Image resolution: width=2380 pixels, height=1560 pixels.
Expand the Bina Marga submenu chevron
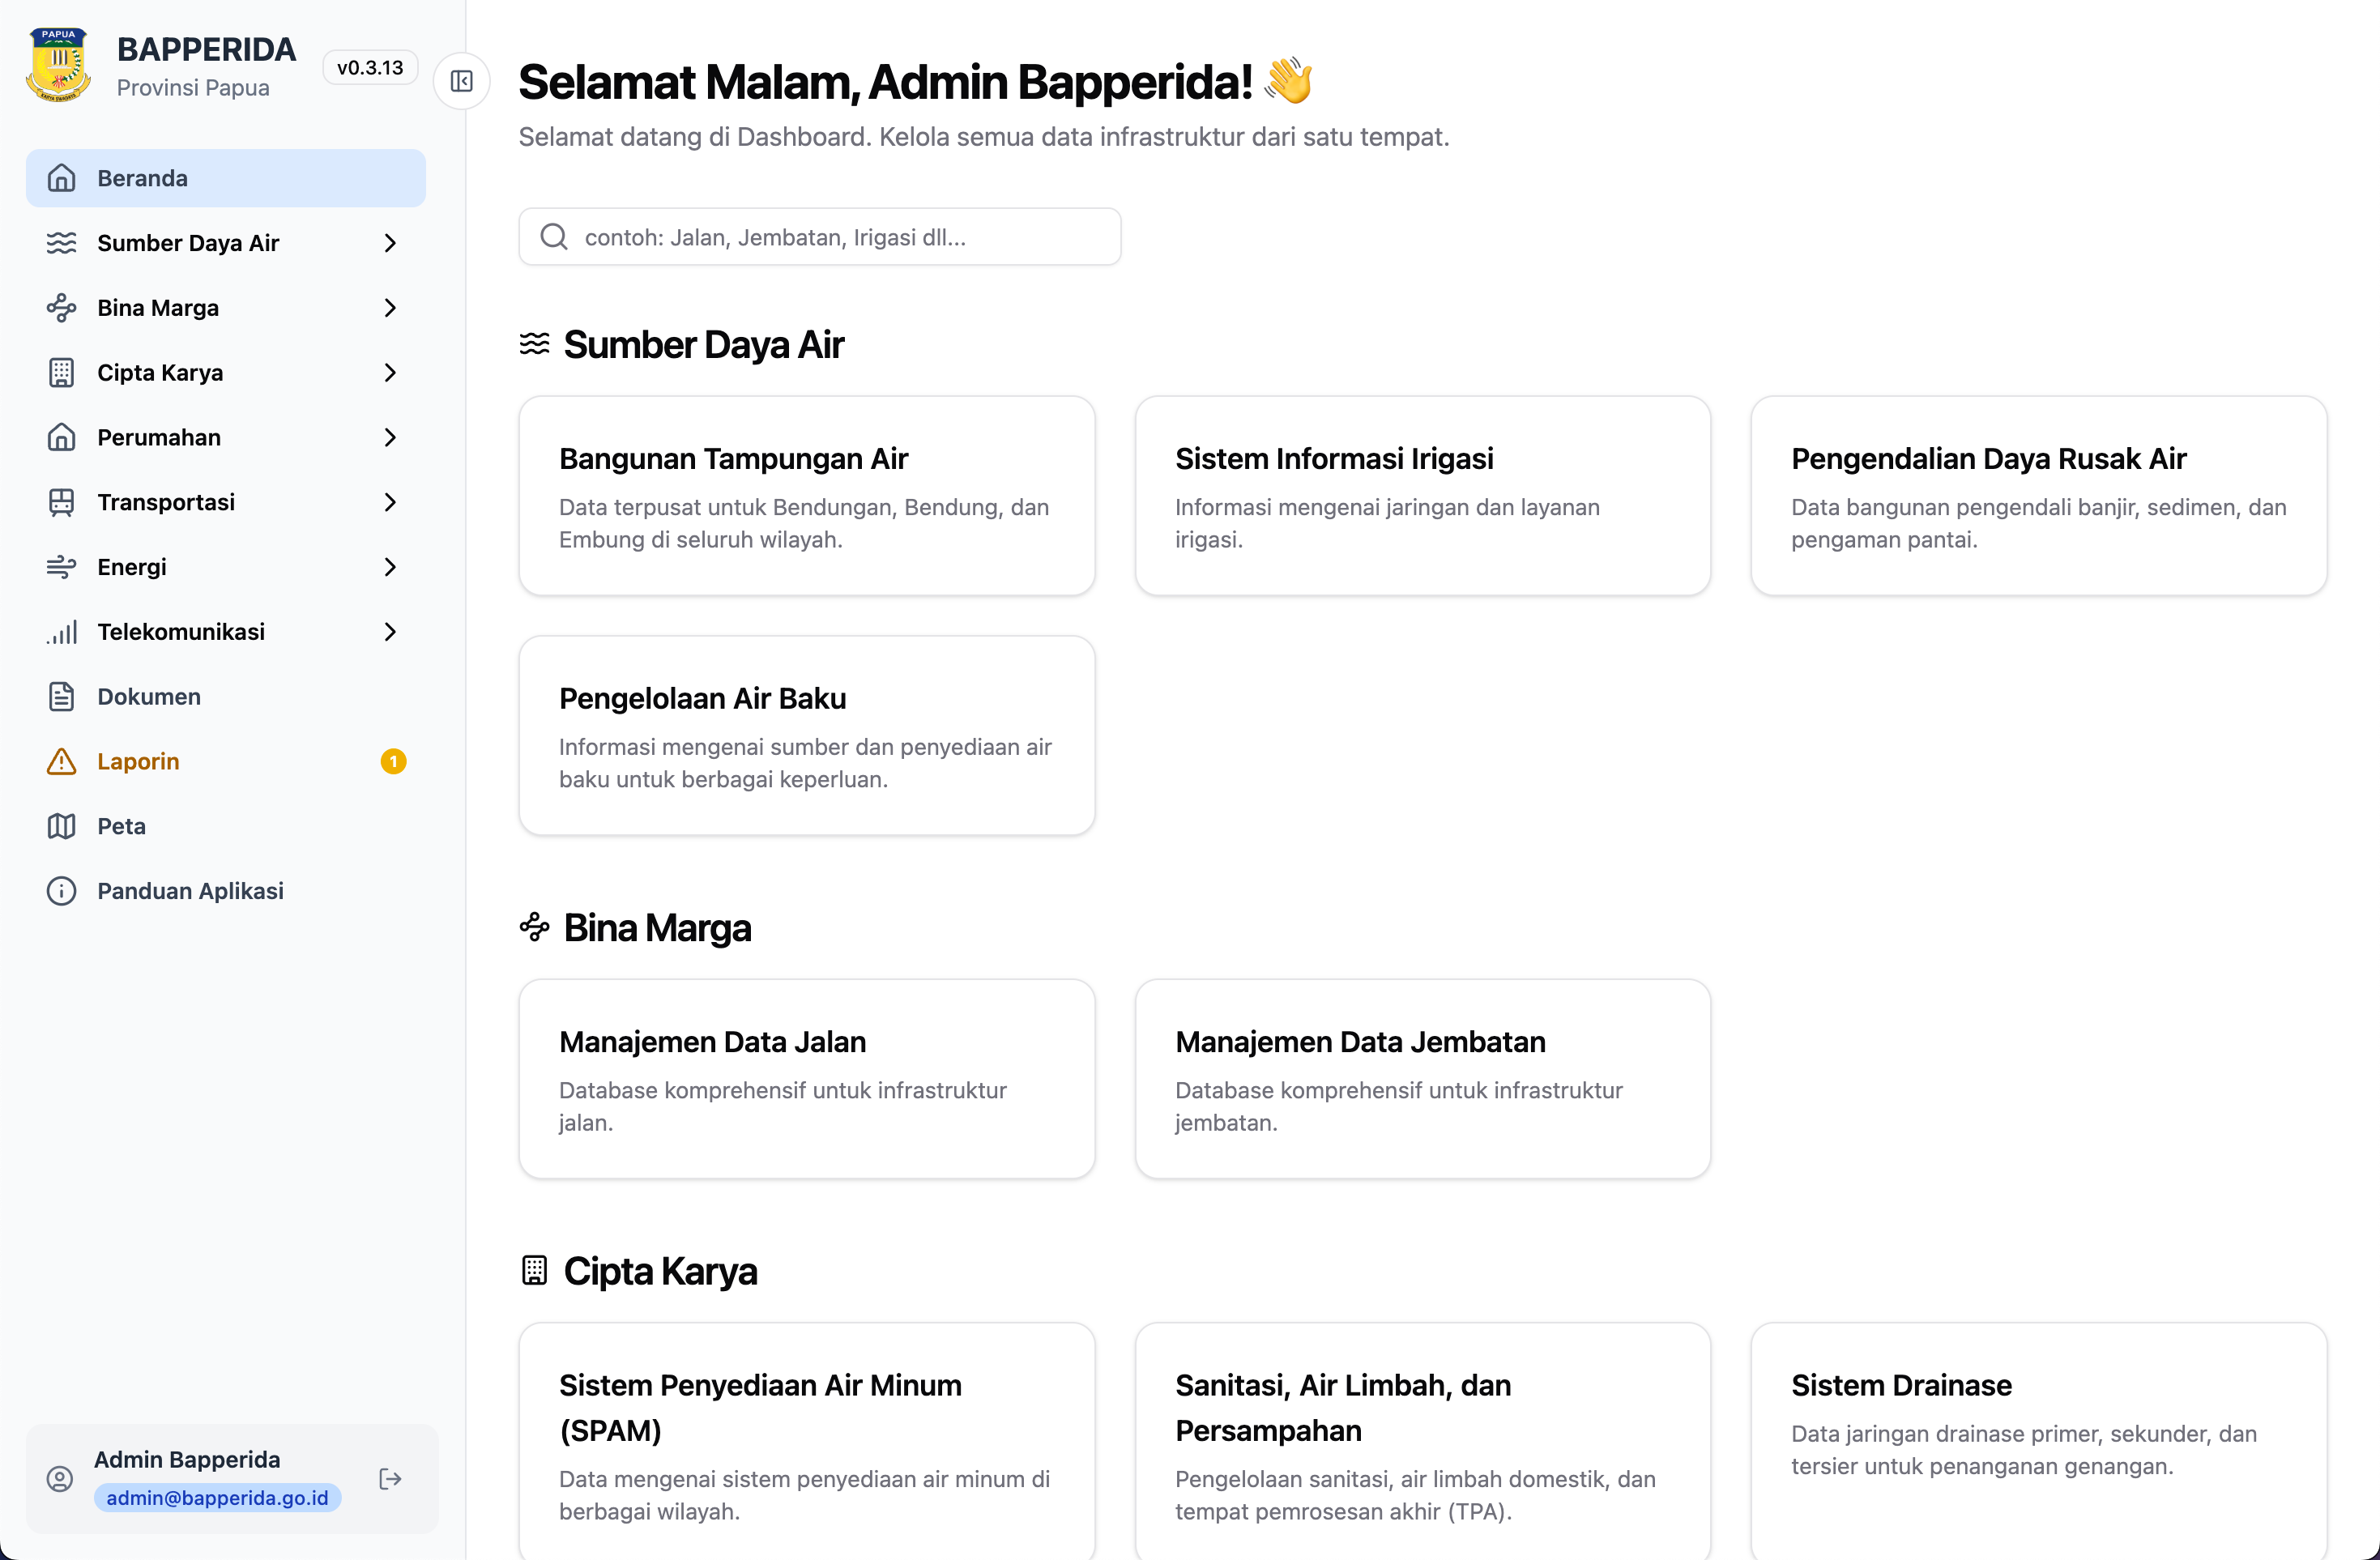tap(390, 308)
